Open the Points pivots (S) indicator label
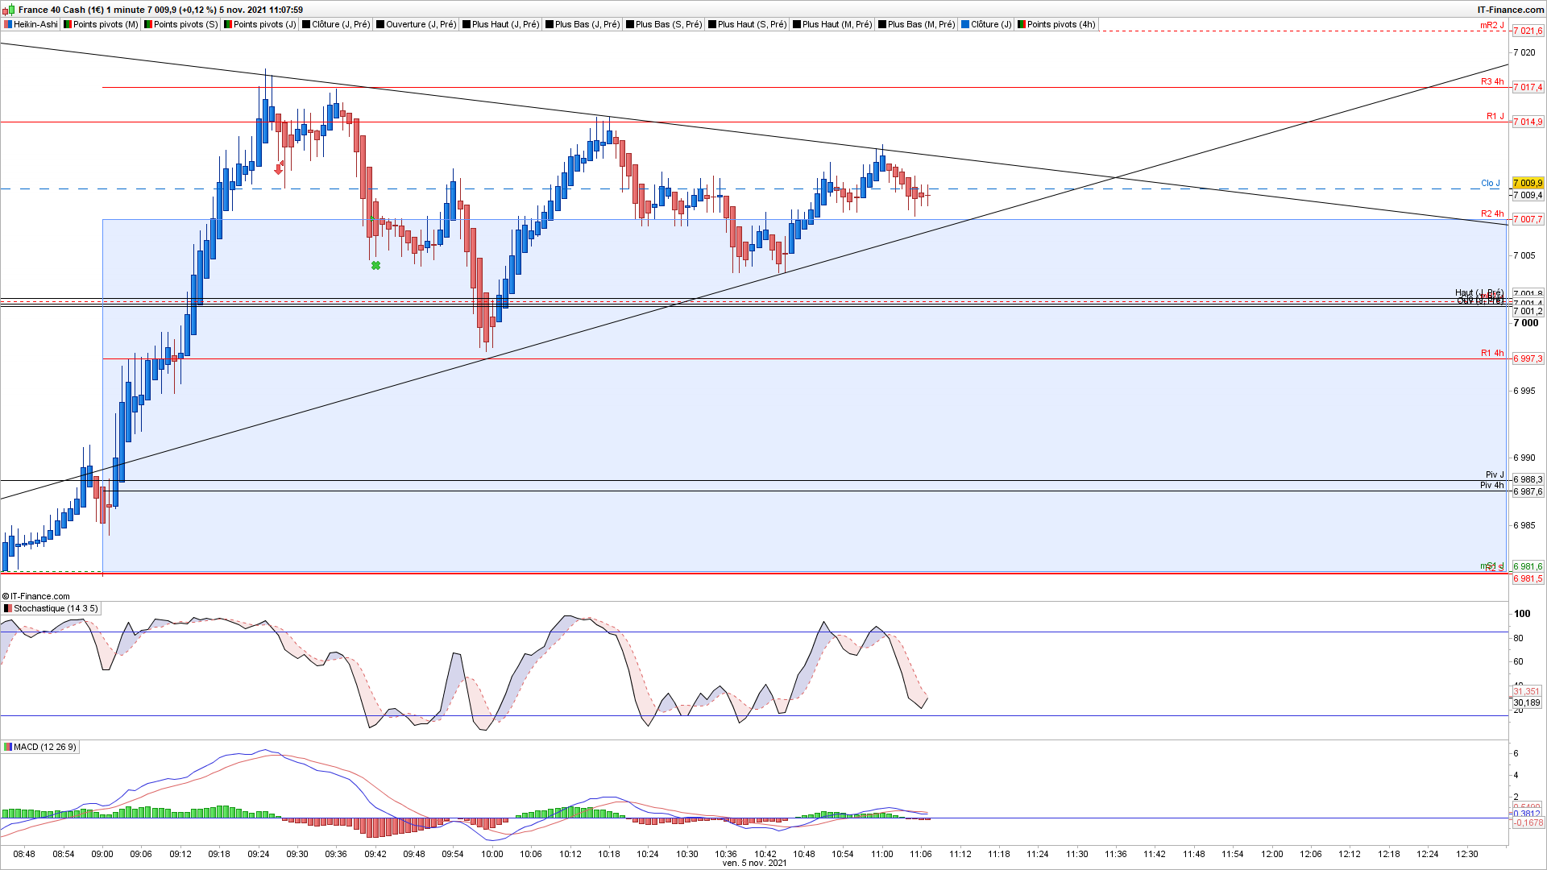 [x=185, y=24]
